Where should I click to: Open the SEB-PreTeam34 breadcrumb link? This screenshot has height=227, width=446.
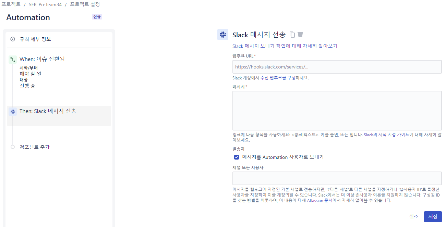tap(45, 4)
